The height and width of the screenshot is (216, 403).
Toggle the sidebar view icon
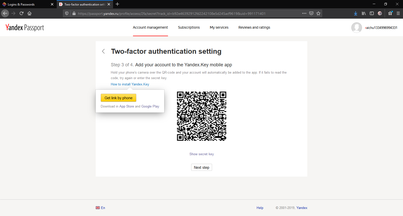tap(372, 13)
